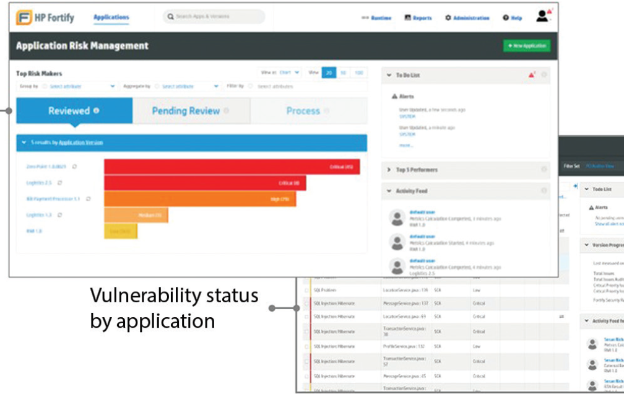The width and height of the screenshot is (624, 394).
Task: Click the avatar beside the Logistics 2.5 activity entry
Action: [x=397, y=266]
